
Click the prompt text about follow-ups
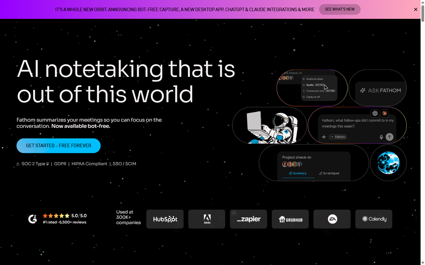pyautogui.click(x=358, y=123)
